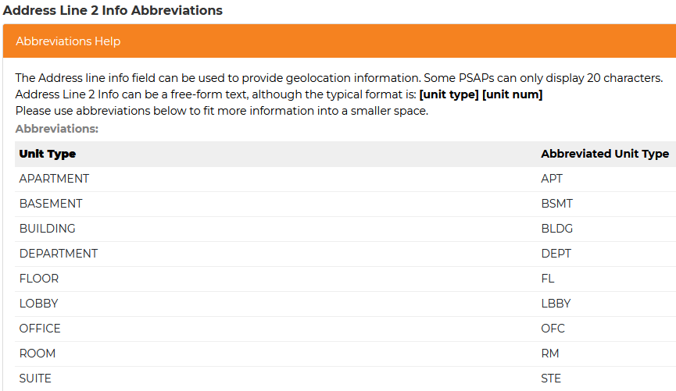Select the LOBBY unit type cell
This screenshot has width=676, height=391.
[39, 304]
